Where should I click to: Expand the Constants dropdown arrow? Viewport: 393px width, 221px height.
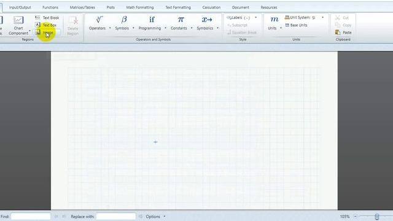click(192, 28)
